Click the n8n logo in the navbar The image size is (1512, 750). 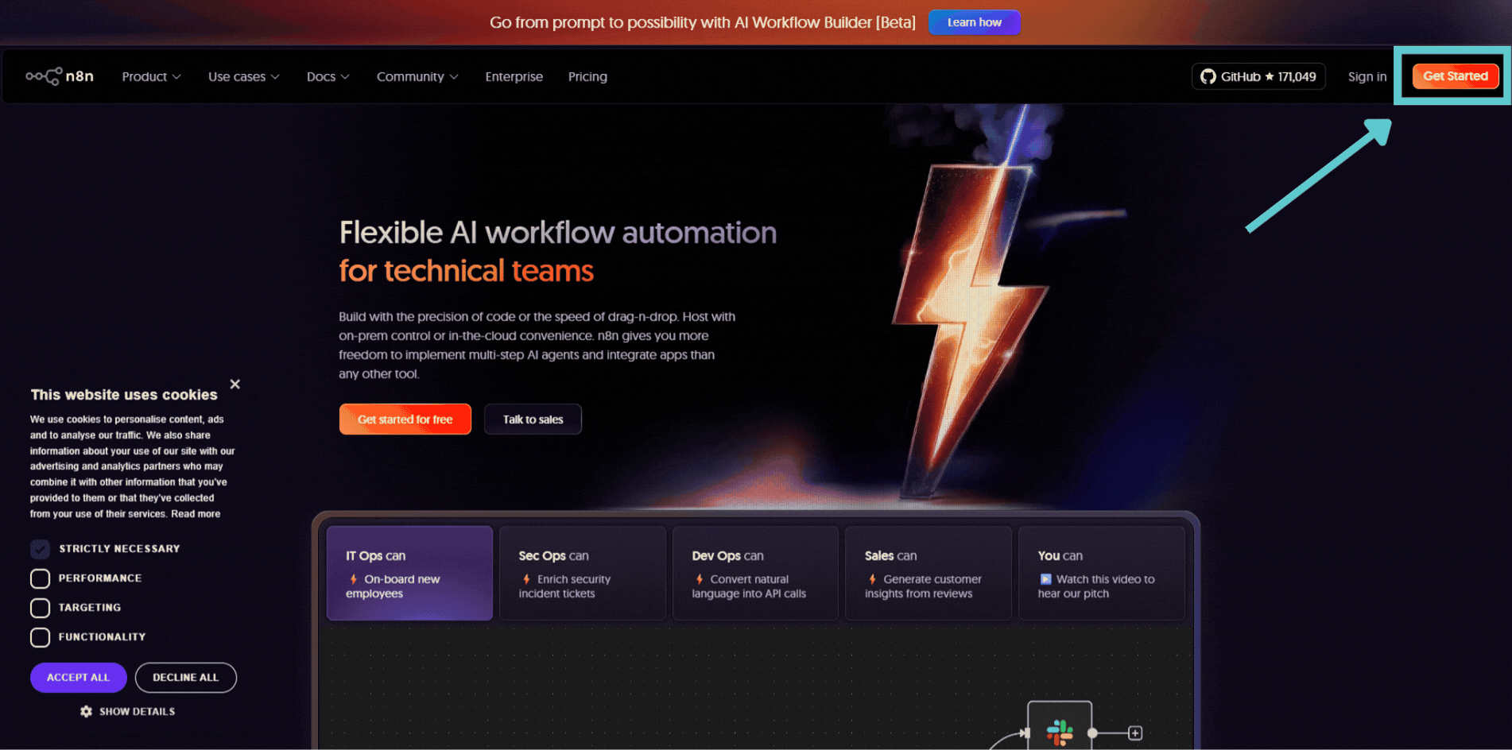pos(60,76)
